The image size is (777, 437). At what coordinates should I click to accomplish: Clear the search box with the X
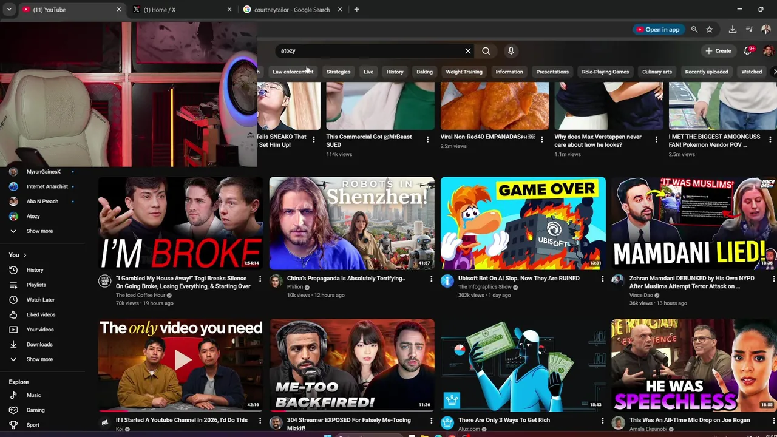pyautogui.click(x=468, y=51)
